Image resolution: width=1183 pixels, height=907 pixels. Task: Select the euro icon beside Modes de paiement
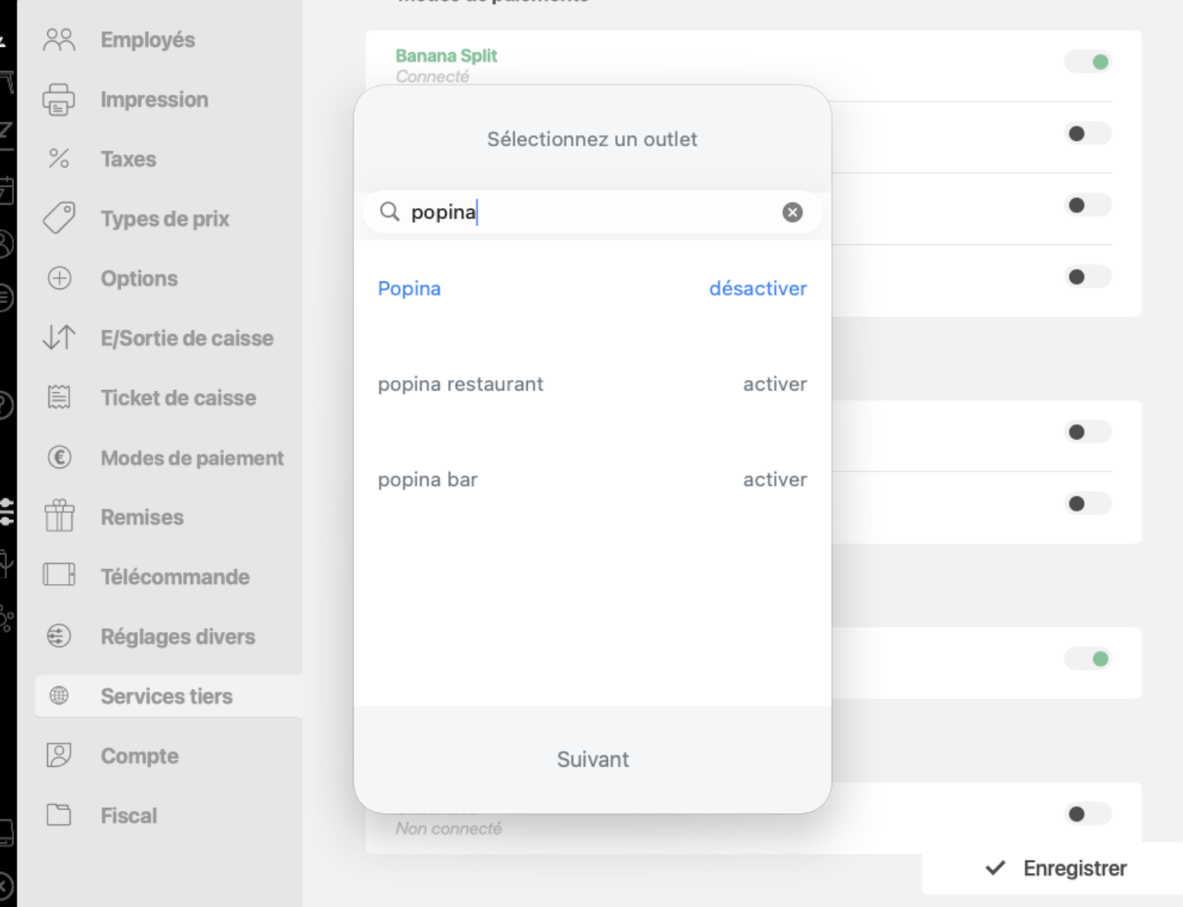coord(59,457)
